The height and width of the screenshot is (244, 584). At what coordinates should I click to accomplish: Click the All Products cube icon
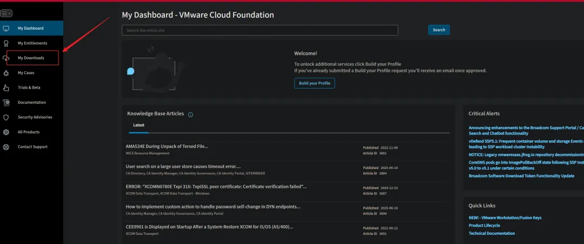(6, 132)
